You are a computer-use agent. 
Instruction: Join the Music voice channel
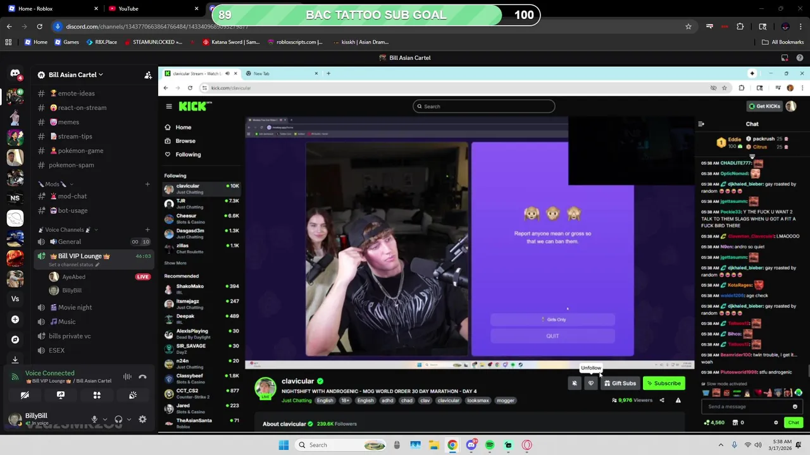point(94,322)
